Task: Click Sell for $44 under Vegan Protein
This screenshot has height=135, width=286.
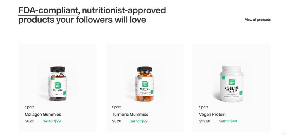Action: (x=228, y=121)
